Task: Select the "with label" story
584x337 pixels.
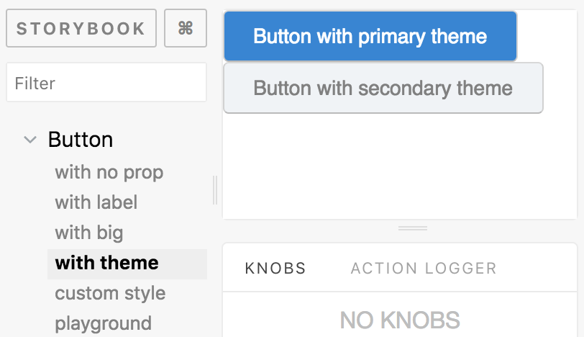Action: pyautogui.click(x=96, y=203)
